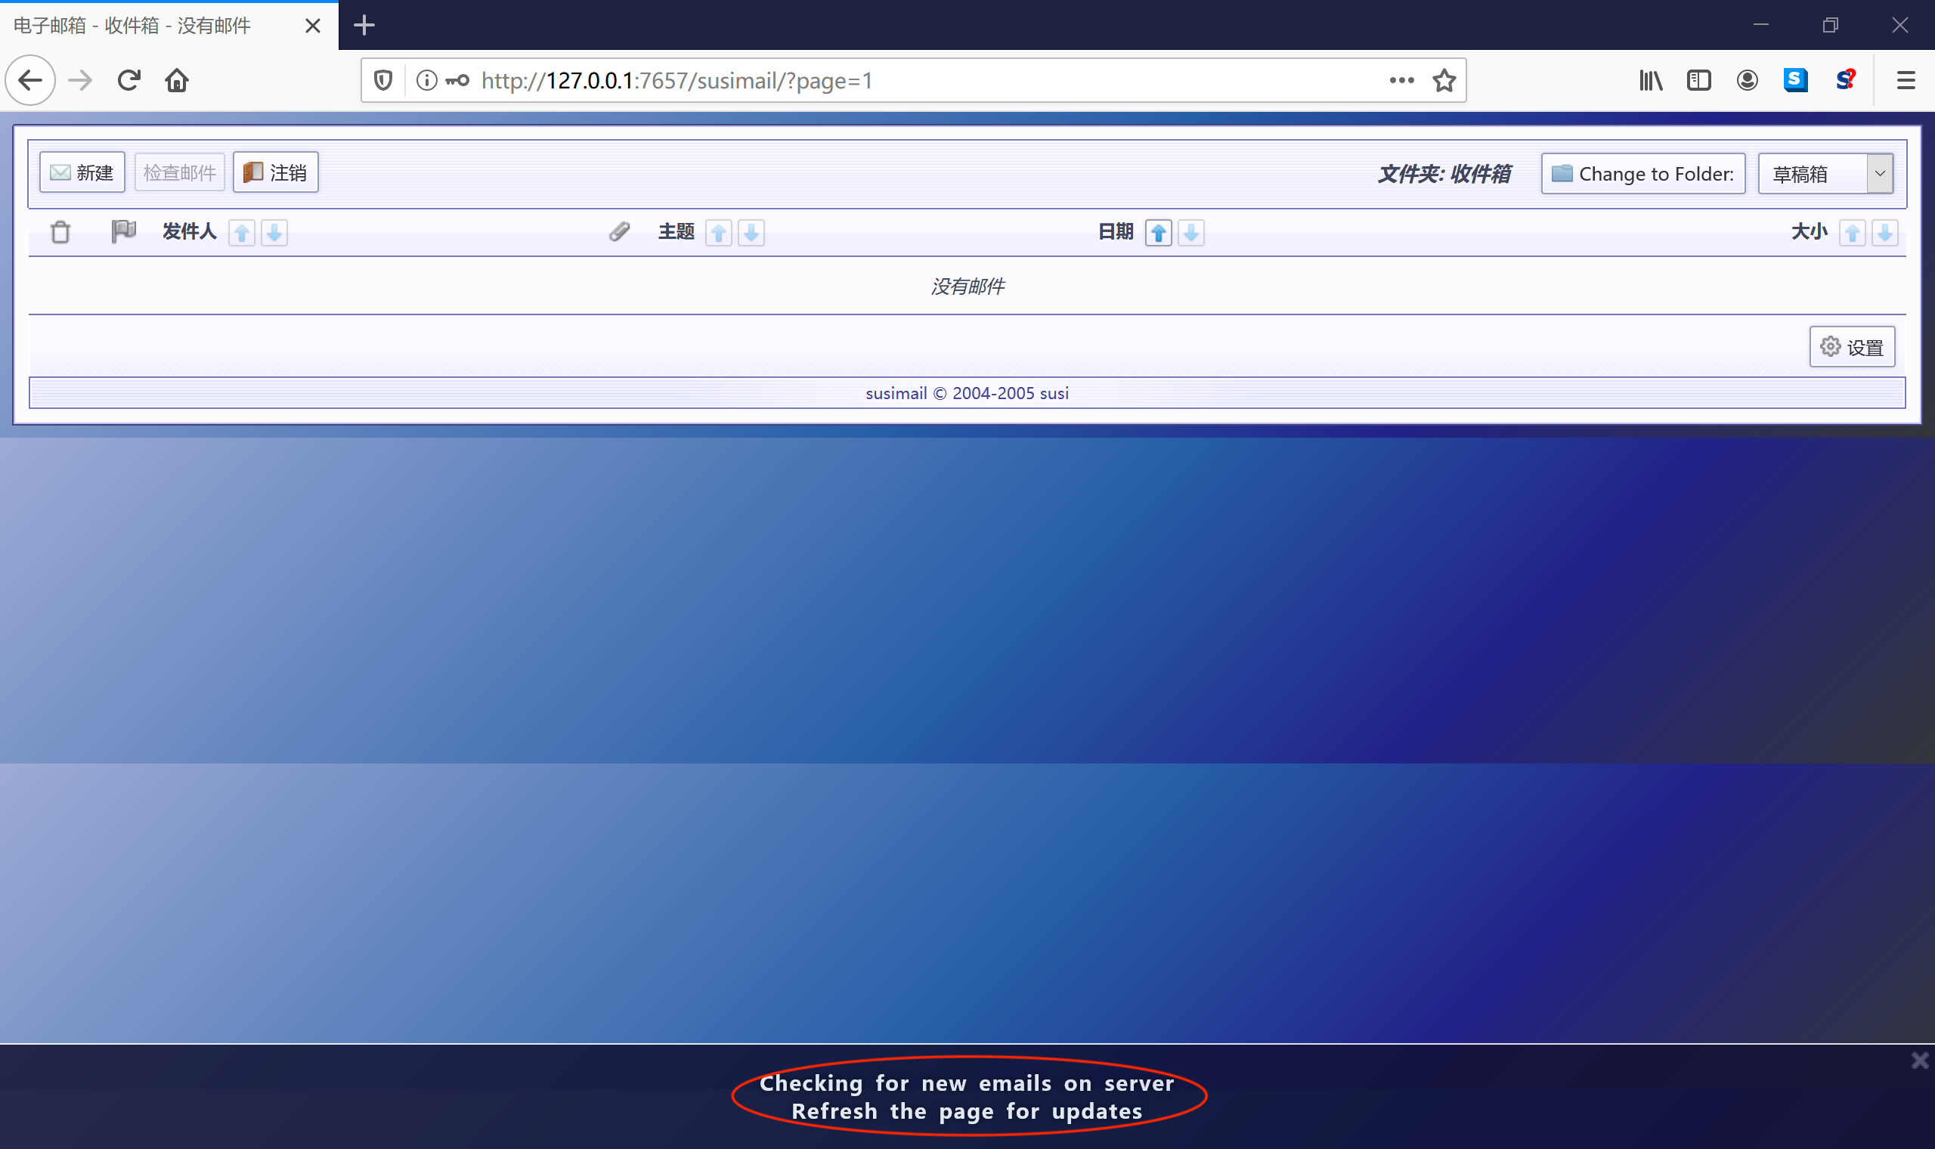Open the 草稿箱 folder dropdown
1935x1149 pixels.
click(1825, 173)
